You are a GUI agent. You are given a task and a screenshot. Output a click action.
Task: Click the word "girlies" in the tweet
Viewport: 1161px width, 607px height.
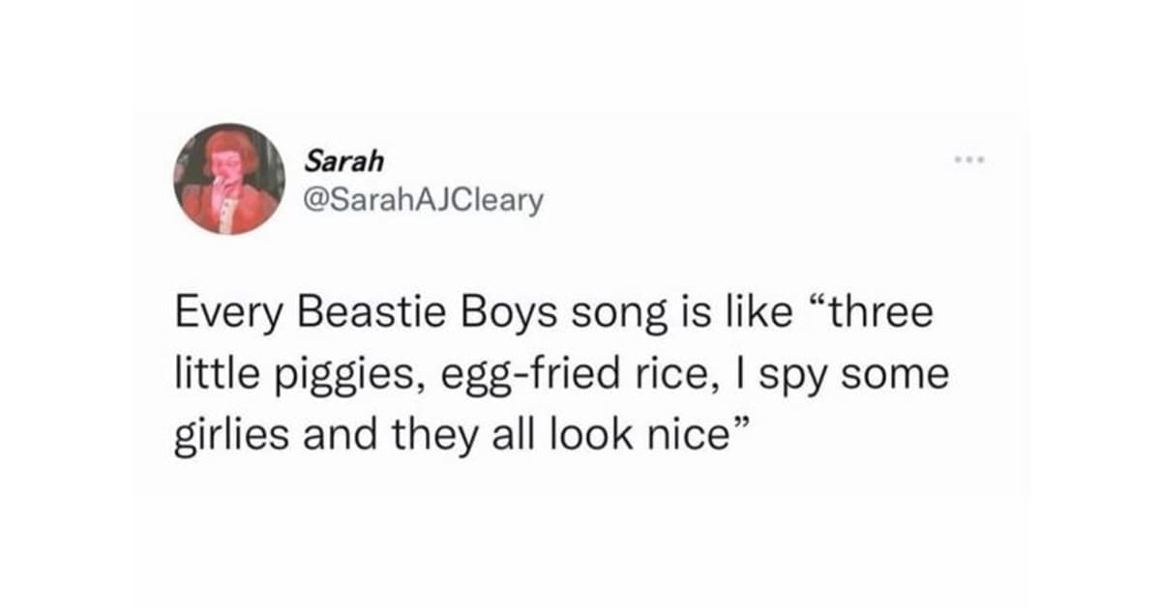click(230, 433)
